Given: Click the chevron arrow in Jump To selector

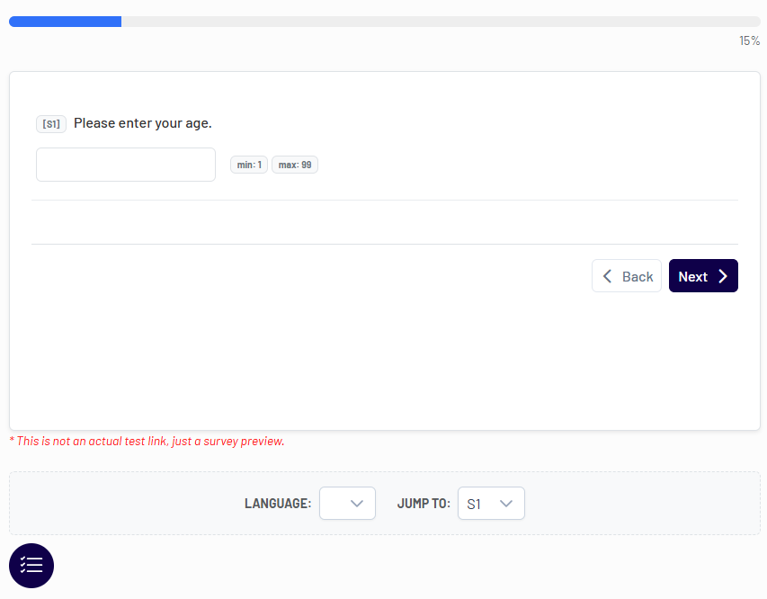Looking at the screenshot, I should pyautogui.click(x=506, y=504).
